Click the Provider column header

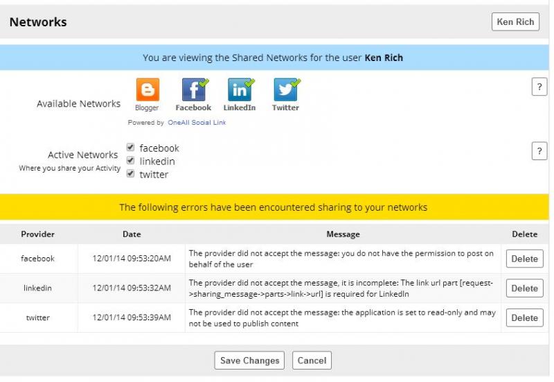point(38,234)
